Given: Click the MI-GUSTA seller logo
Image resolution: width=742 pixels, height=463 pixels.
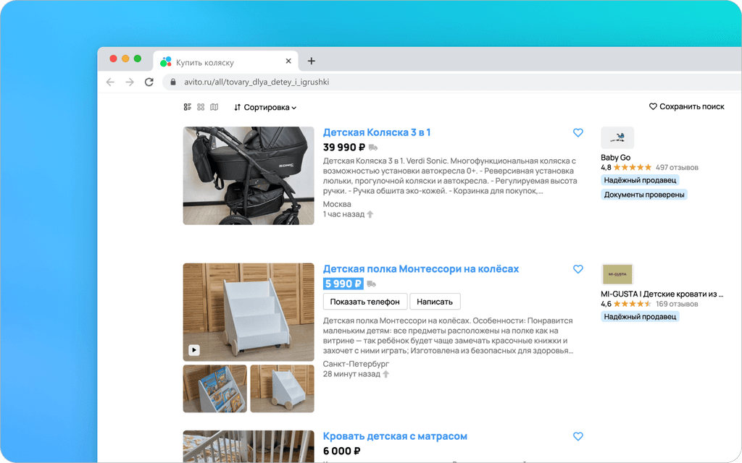Looking at the screenshot, I should click(x=617, y=274).
